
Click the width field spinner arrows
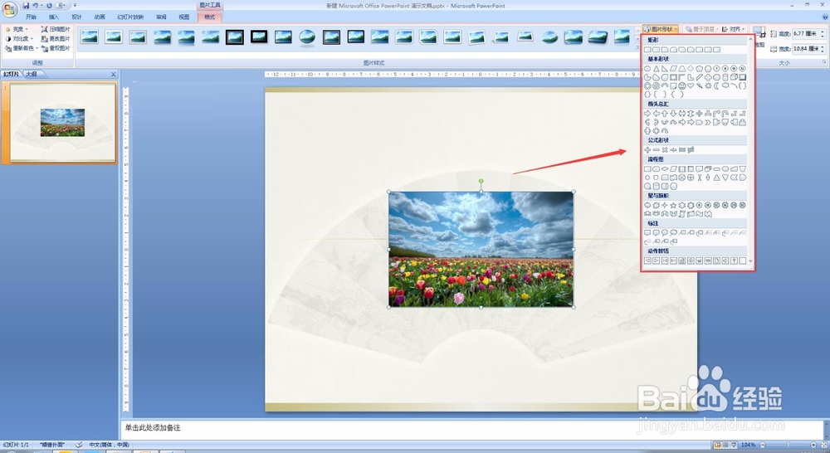pos(823,49)
